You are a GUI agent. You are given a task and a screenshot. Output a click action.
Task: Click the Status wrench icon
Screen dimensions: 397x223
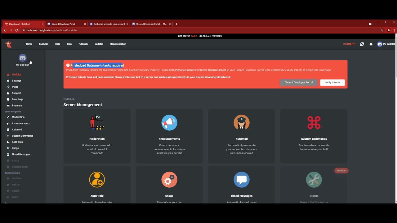click(x=314, y=180)
